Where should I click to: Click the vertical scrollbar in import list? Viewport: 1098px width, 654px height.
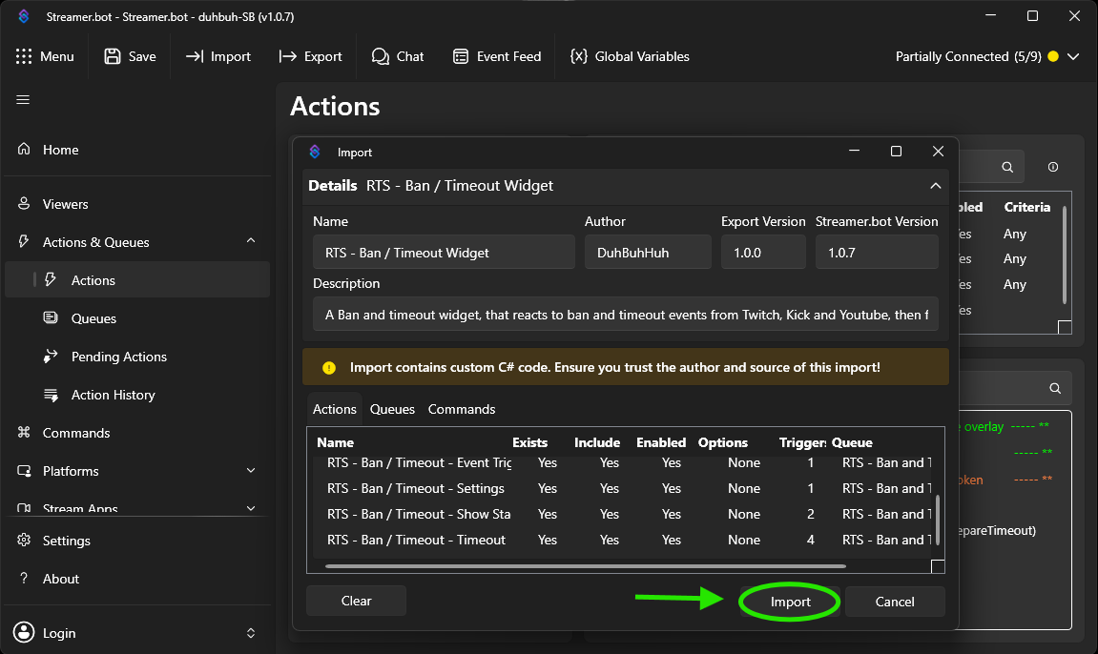coord(938,520)
